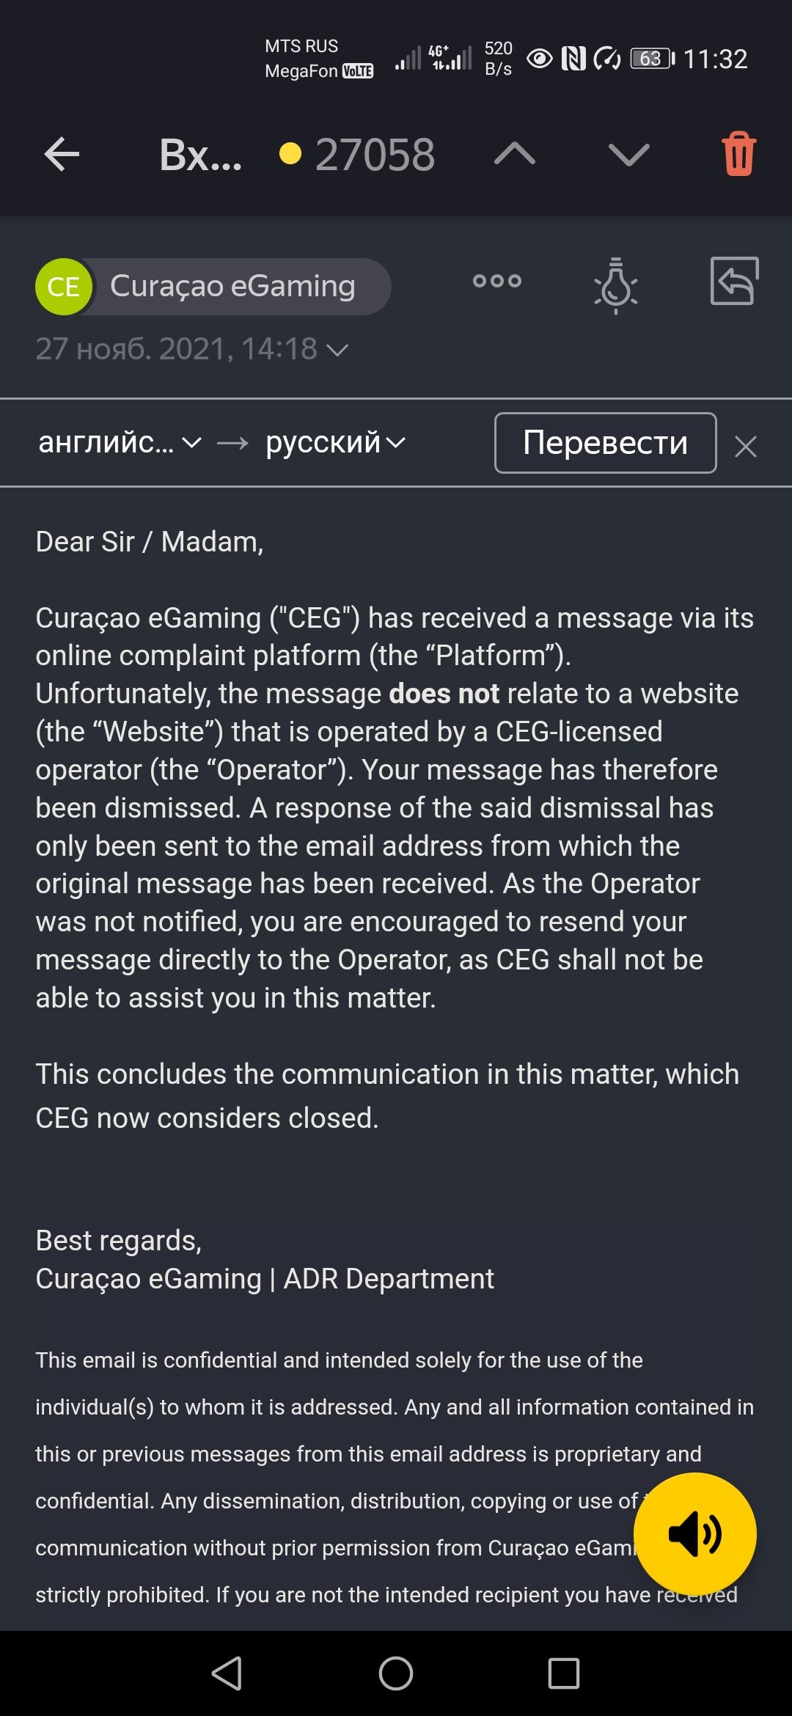Open the target language dropdown (русский)
792x1716 pixels.
(x=334, y=443)
